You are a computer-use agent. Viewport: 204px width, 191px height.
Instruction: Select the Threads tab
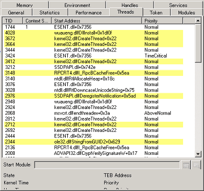click(126, 12)
